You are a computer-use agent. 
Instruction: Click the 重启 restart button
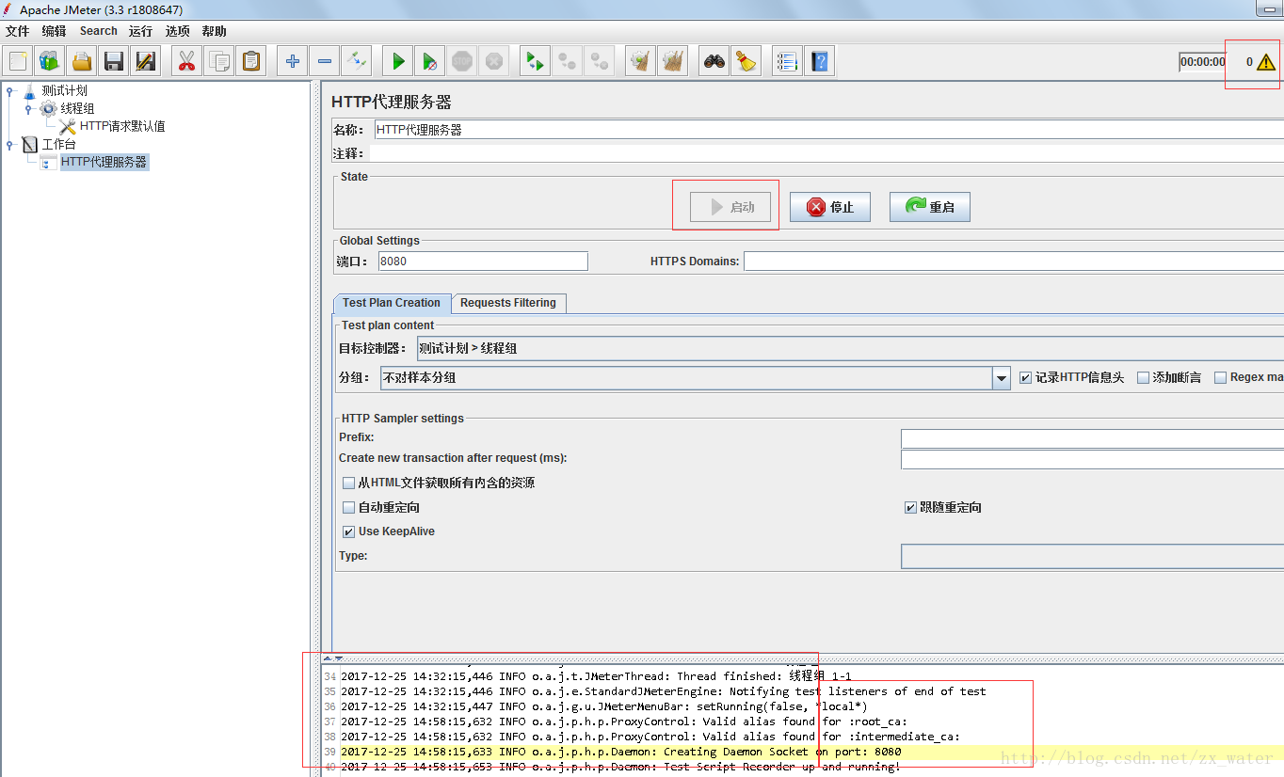tap(930, 207)
